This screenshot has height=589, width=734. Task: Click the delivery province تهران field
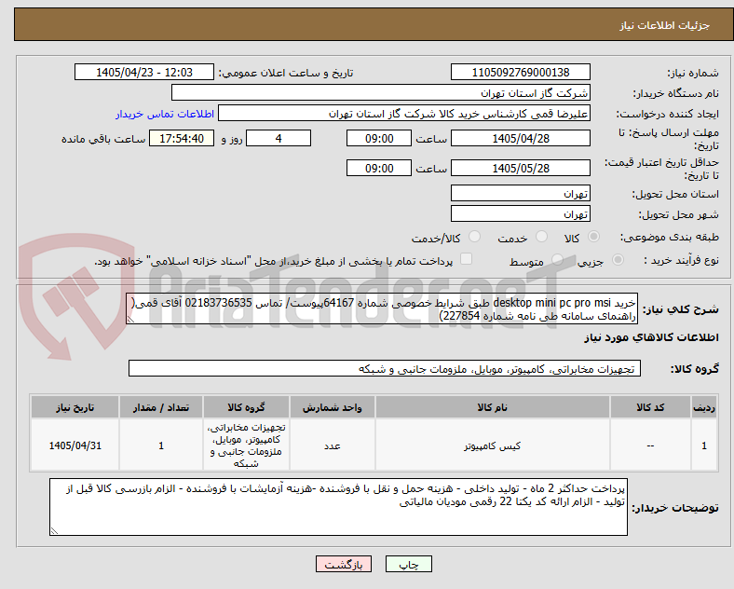click(x=520, y=193)
